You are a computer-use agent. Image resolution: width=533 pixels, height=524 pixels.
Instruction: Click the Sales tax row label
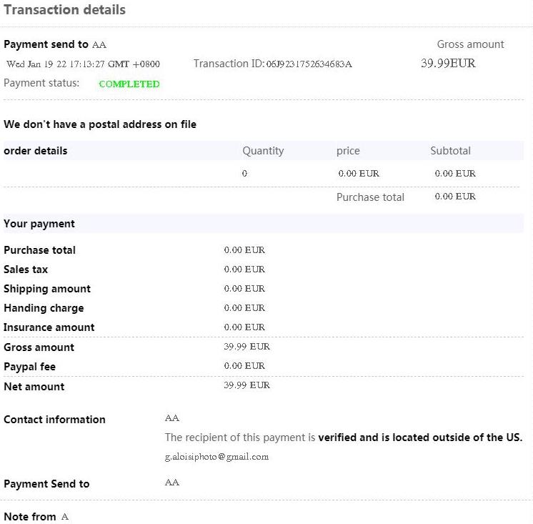coord(26,270)
